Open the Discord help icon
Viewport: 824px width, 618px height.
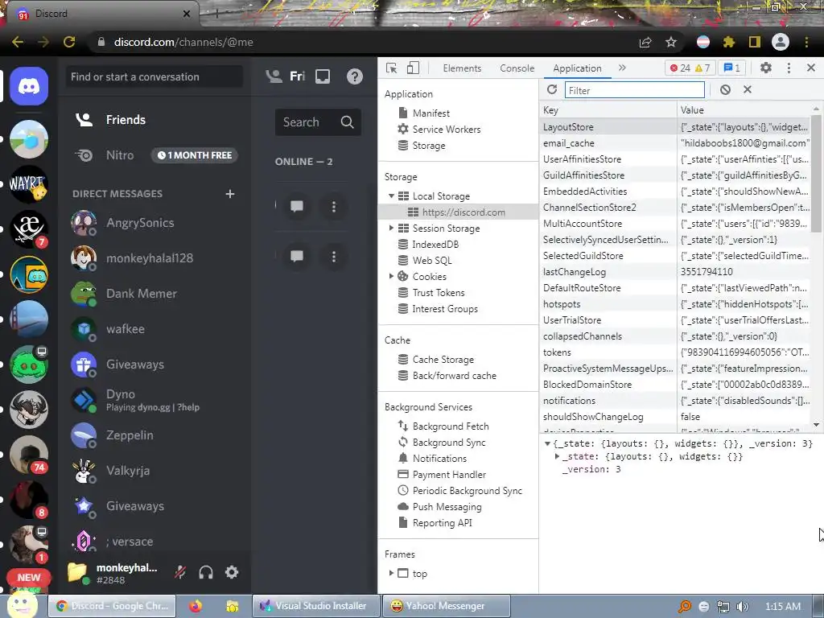355,76
